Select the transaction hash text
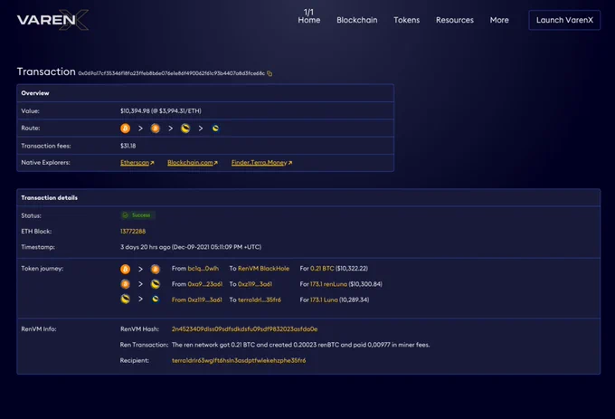 coord(172,73)
